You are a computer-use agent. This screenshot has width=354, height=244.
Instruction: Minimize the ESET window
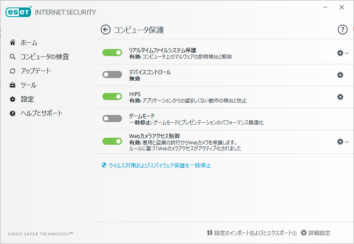click(x=325, y=7)
